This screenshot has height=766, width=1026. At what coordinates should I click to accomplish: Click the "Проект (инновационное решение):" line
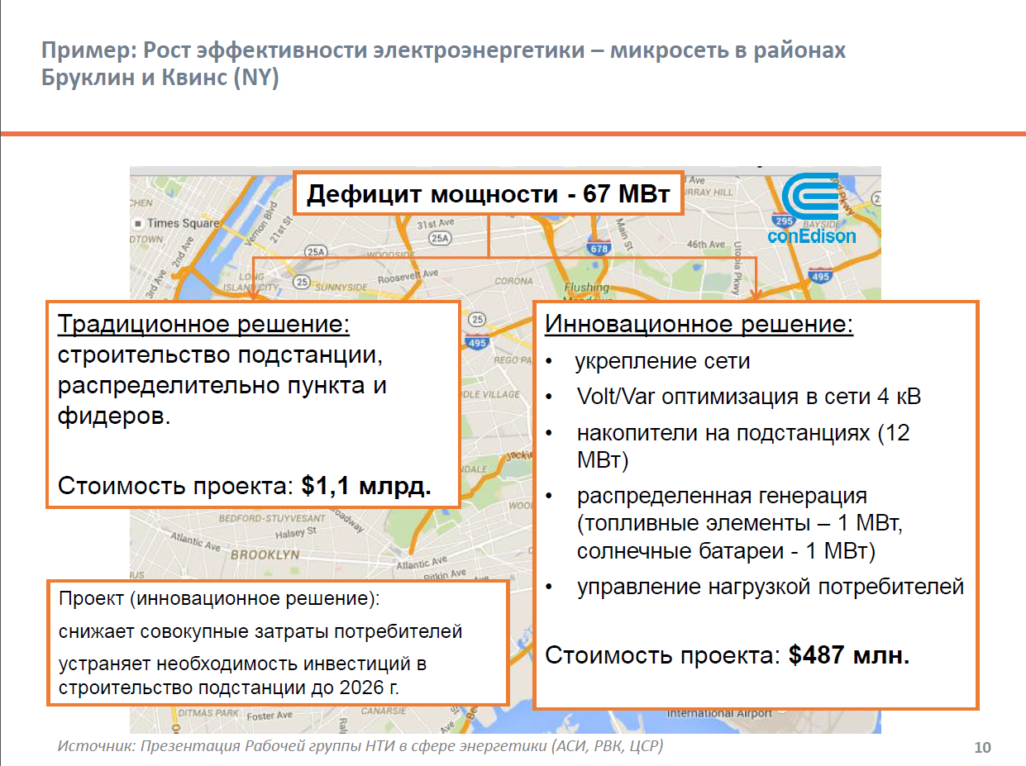(220, 599)
